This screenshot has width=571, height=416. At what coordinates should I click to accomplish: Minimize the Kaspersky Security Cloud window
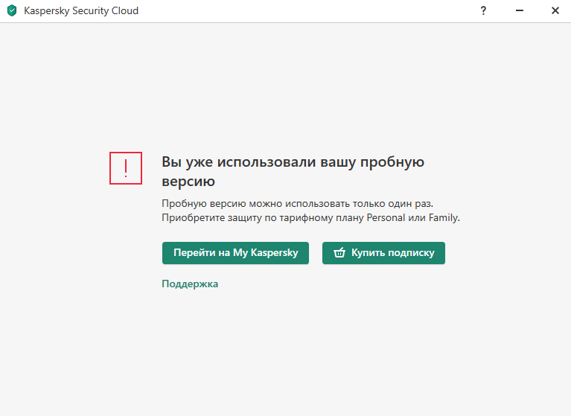pos(519,11)
